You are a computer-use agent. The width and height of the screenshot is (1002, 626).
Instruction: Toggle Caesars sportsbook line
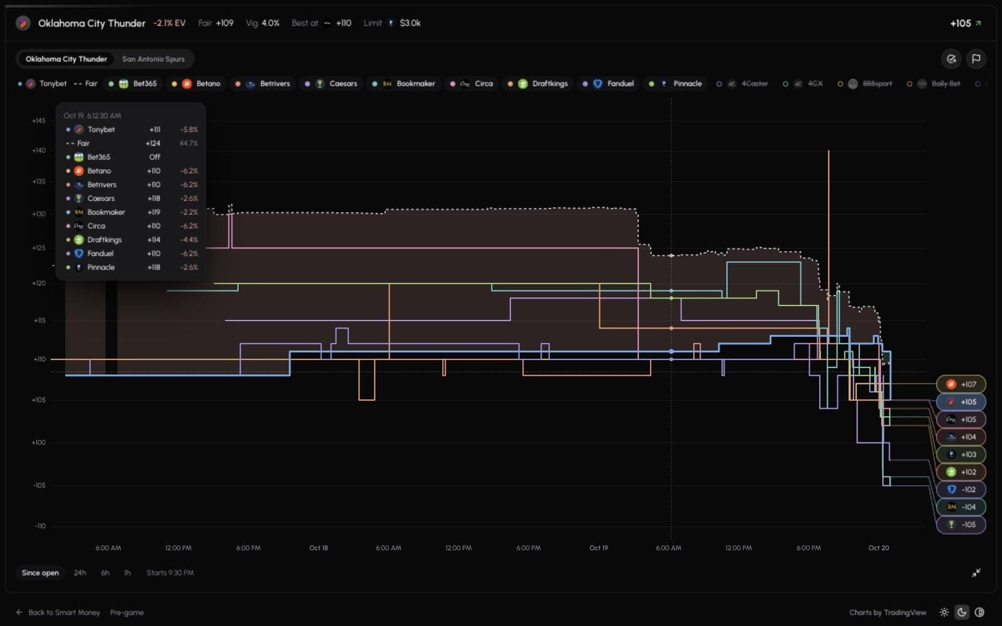331,84
